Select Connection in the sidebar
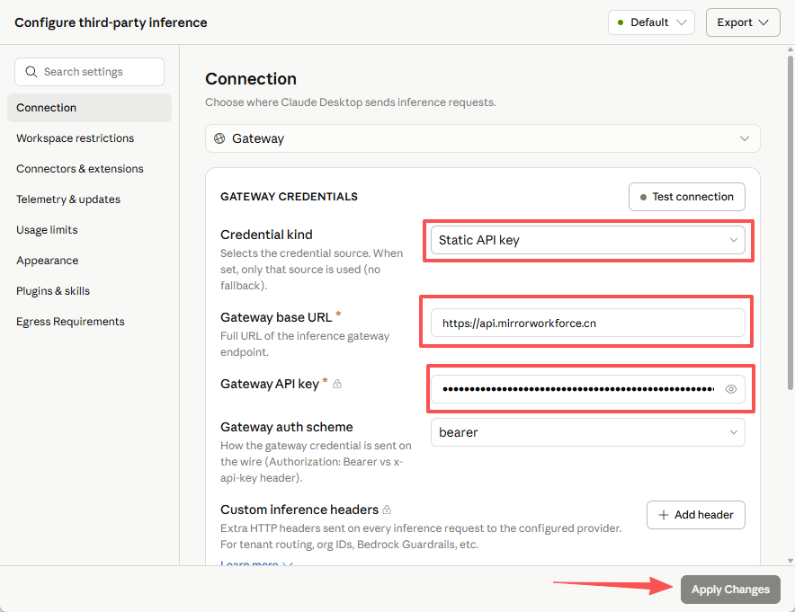795x612 pixels. (x=89, y=108)
